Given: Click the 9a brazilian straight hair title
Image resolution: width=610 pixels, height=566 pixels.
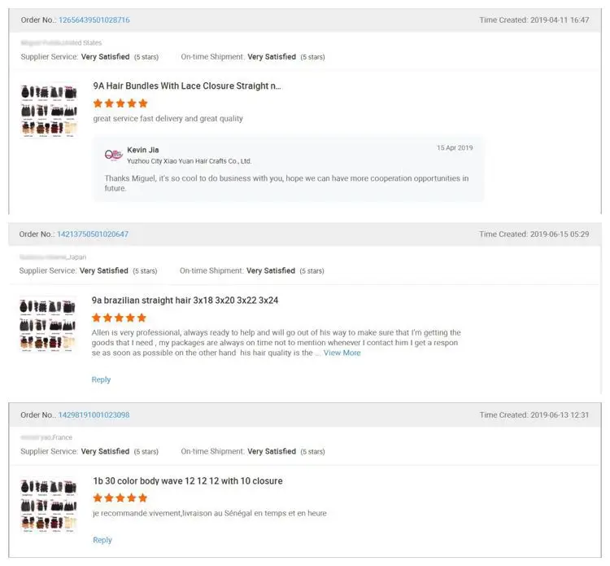Looking at the screenshot, I should 185,301.
